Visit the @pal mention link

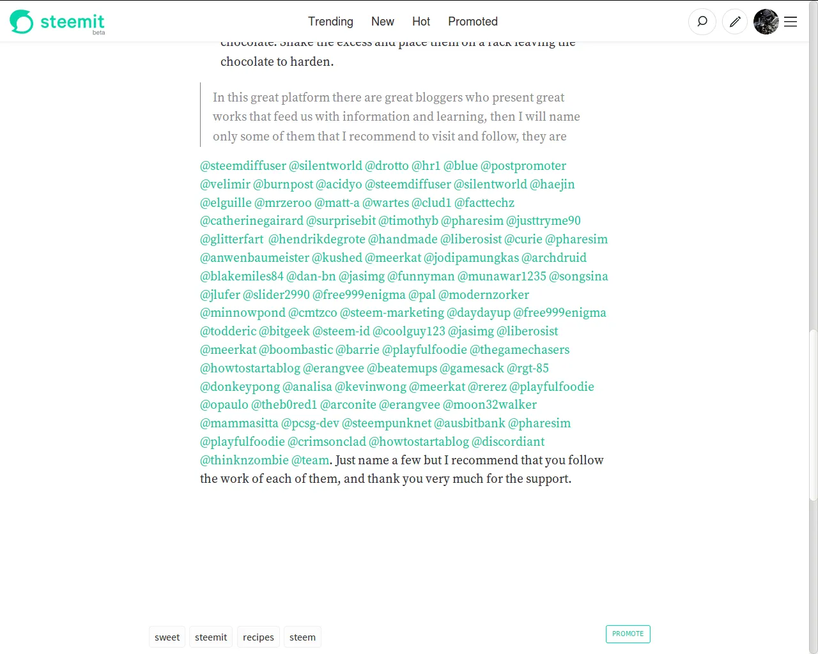[x=422, y=295]
